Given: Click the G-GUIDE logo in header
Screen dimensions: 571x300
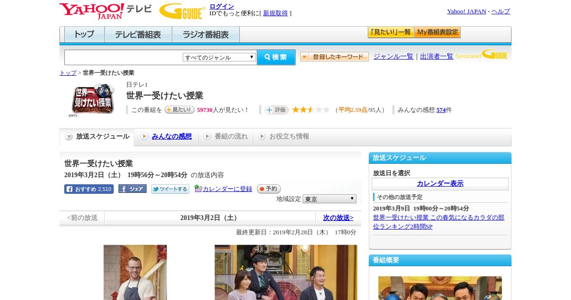Looking at the screenshot, I should click(182, 11).
